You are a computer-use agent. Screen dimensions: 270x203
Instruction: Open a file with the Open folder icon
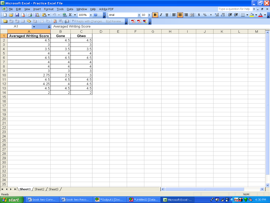click(x=11, y=15)
